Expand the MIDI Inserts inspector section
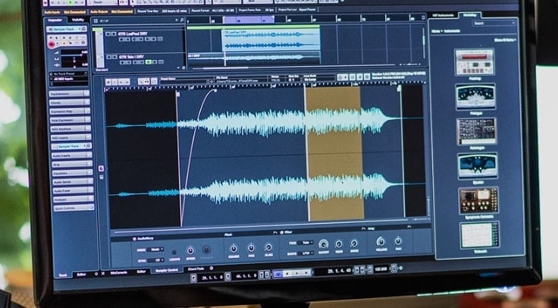This screenshot has height=308, width=558. [71, 137]
